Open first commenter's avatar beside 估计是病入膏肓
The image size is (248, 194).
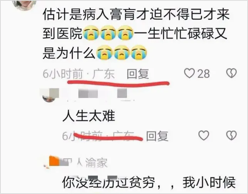coord(24,5)
